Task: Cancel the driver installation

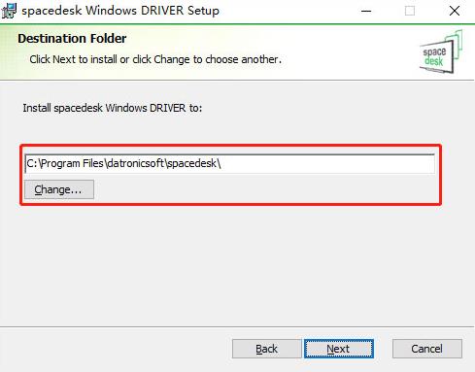Action: coord(427,349)
